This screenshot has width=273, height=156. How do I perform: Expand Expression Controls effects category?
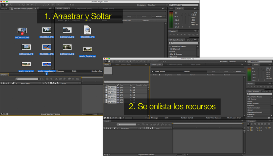pos(247,112)
